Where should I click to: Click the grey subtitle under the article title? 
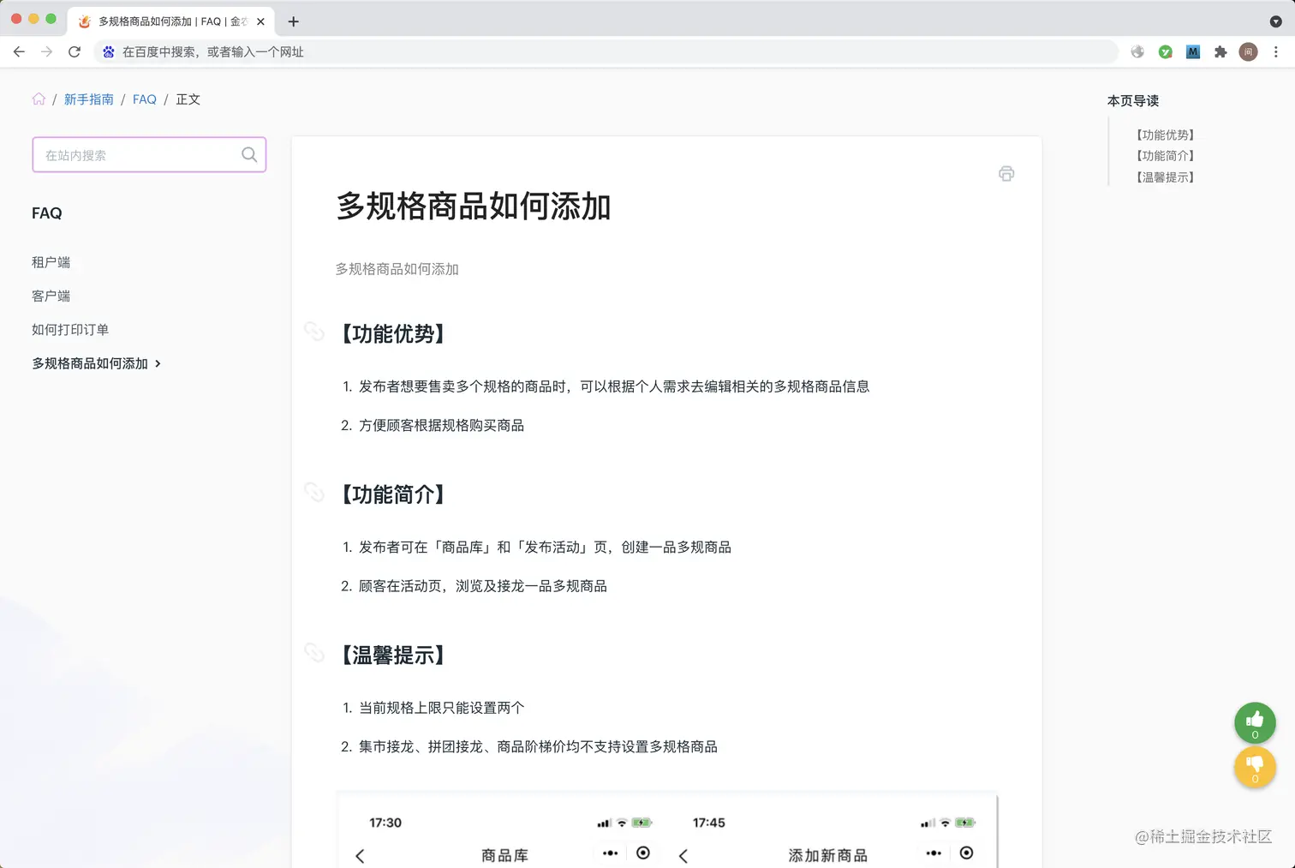click(397, 269)
